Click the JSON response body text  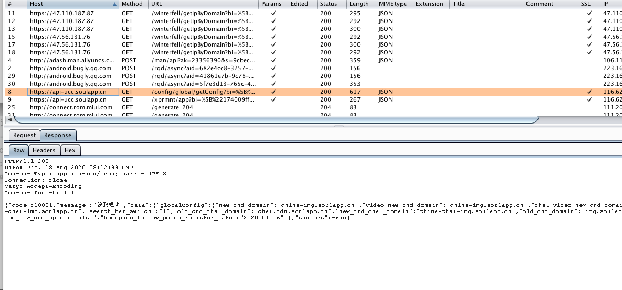(x=313, y=211)
